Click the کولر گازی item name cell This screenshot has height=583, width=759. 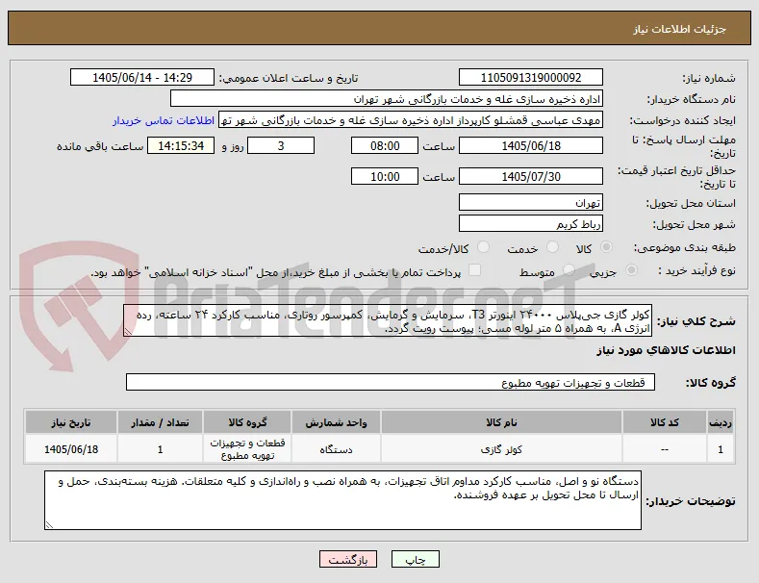pos(501,449)
